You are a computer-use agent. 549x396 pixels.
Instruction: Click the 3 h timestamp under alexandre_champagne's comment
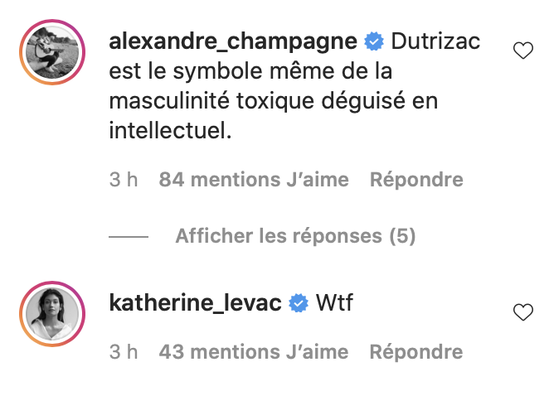pos(124,180)
